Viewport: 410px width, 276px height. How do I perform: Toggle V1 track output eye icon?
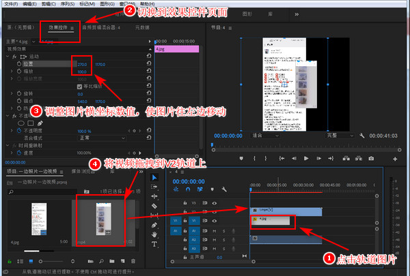215,221
